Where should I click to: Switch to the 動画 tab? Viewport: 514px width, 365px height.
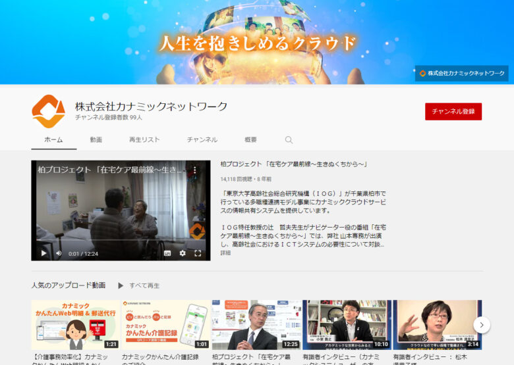[x=96, y=139]
